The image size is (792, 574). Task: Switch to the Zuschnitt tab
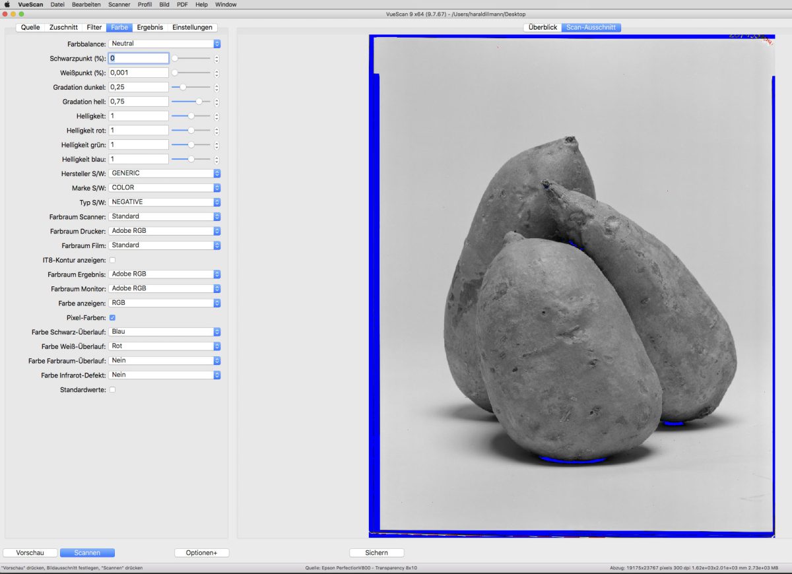coord(63,28)
